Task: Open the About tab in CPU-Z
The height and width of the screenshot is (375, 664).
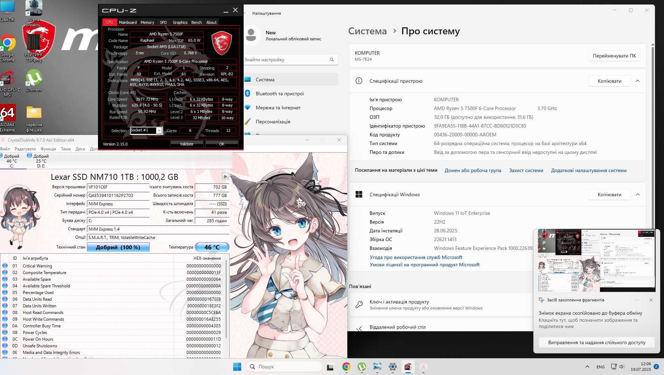Action: [211, 22]
